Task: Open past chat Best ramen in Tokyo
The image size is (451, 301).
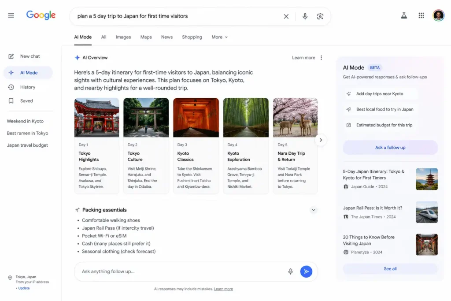Action: click(x=28, y=134)
